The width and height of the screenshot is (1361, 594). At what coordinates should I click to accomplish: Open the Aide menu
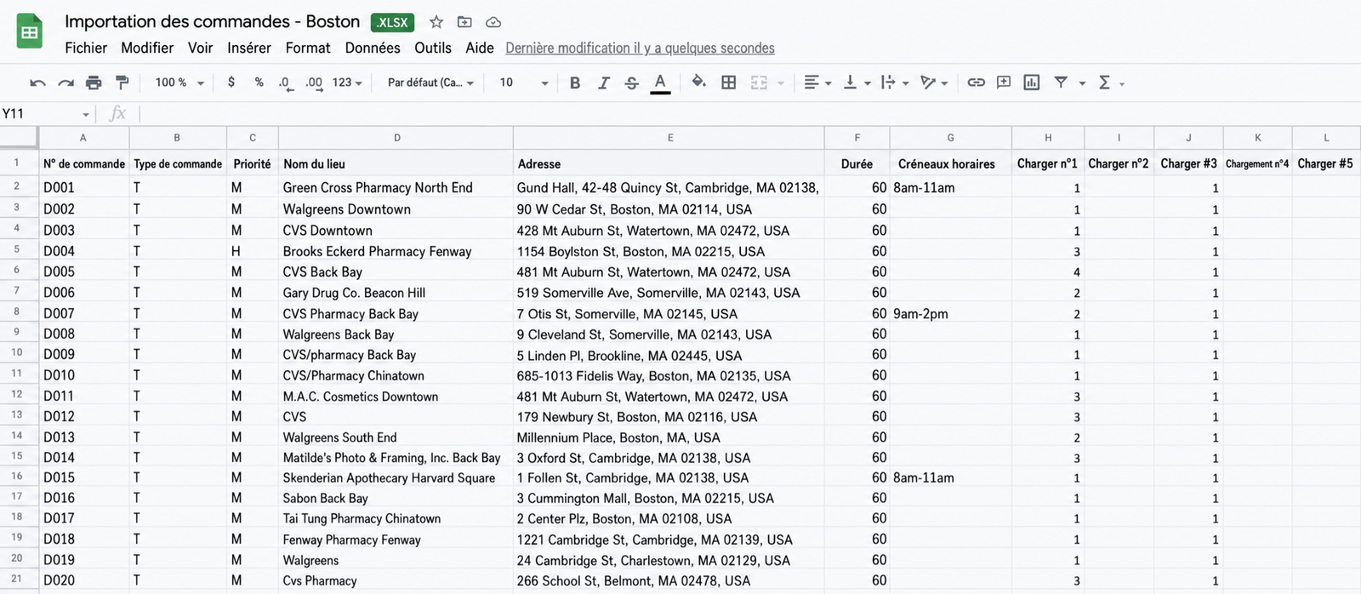pyautogui.click(x=480, y=48)
